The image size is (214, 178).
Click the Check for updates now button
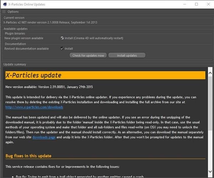tap(88, 56)
